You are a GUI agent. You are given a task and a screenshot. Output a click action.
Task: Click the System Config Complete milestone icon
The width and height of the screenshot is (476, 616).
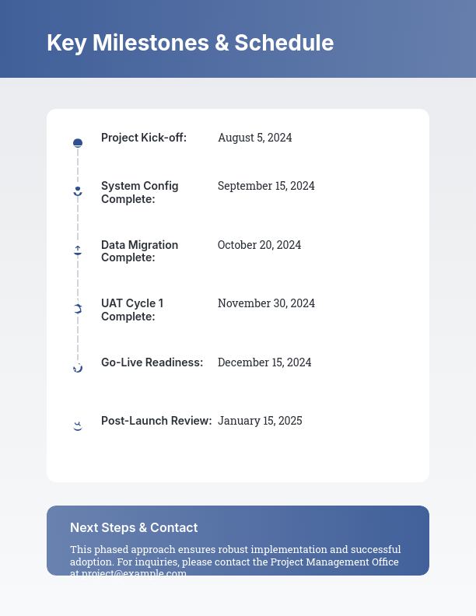(x=78, y=191)
